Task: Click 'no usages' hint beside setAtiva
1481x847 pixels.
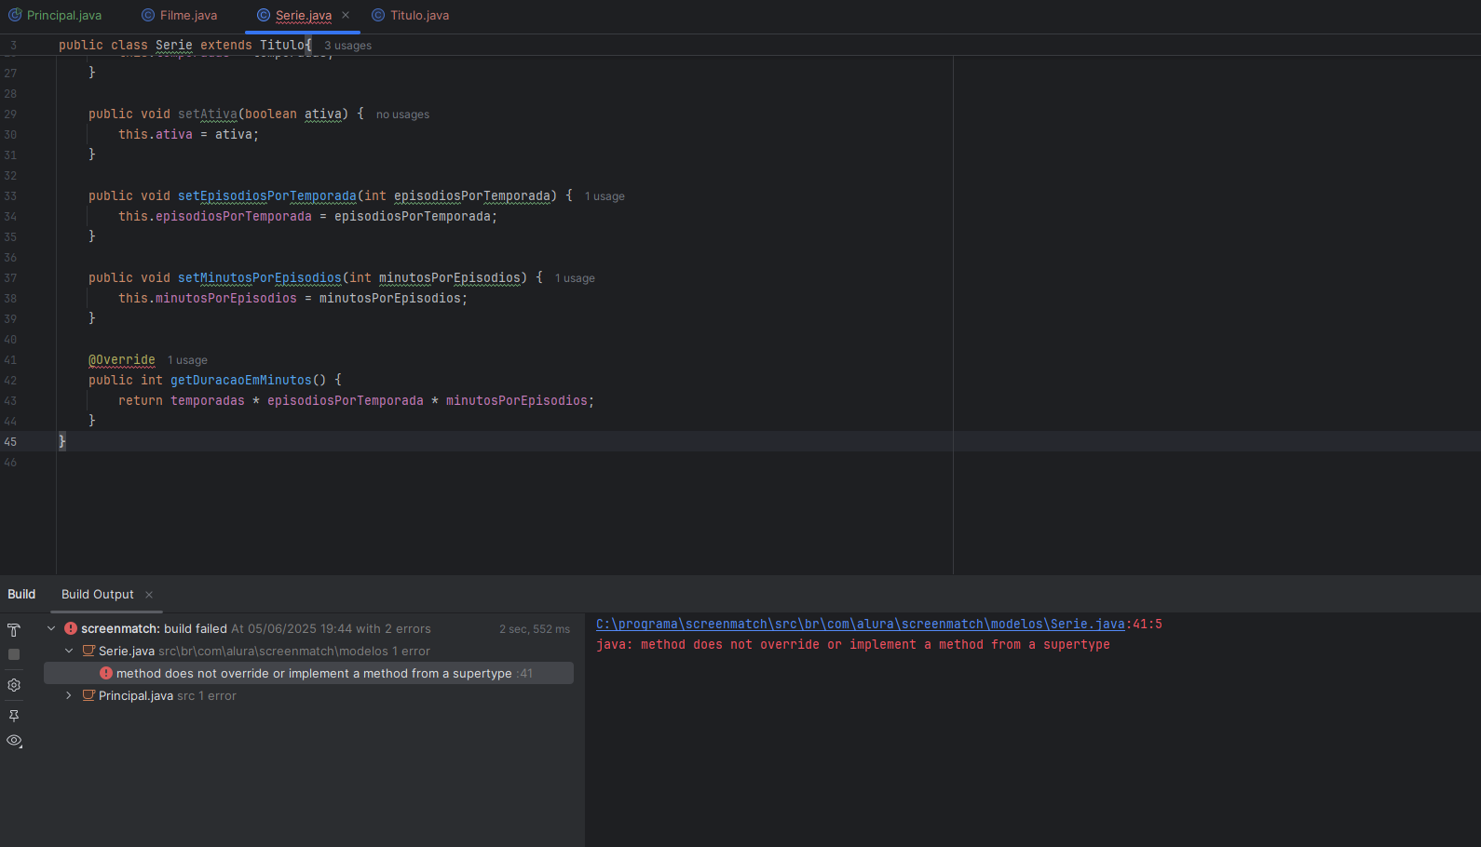Action: point(402,114)
